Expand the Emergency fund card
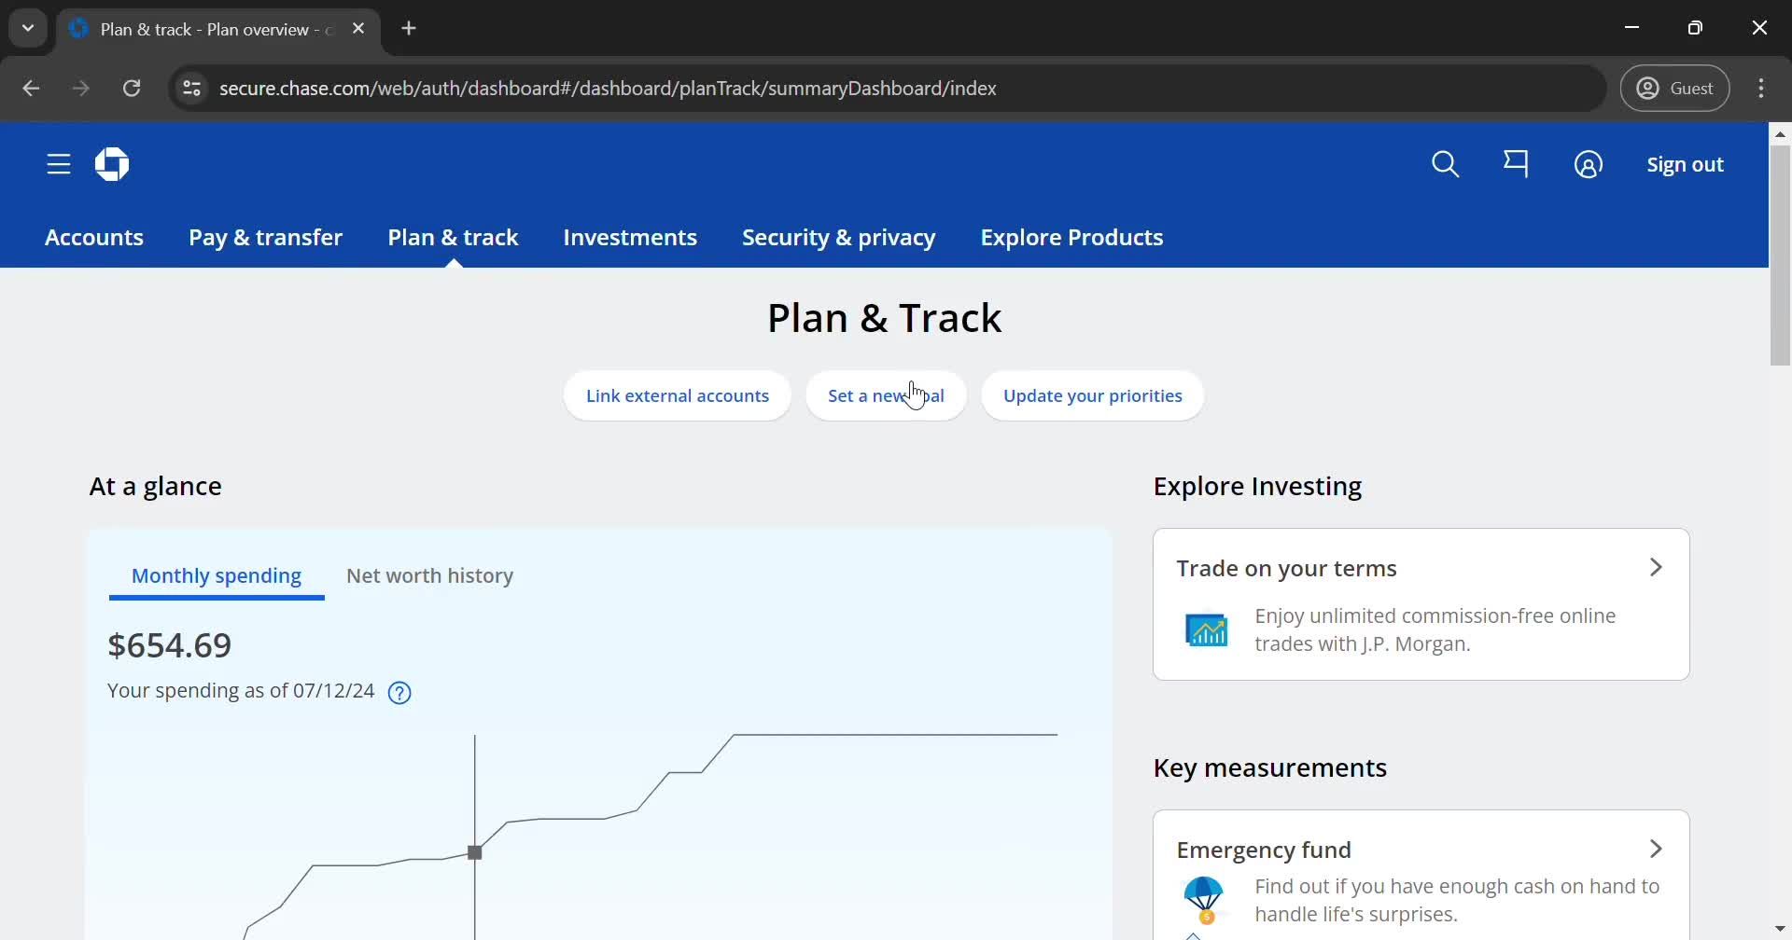Image resolution: width=1792 pixels, height=940 pixels. click(1655, 849)
